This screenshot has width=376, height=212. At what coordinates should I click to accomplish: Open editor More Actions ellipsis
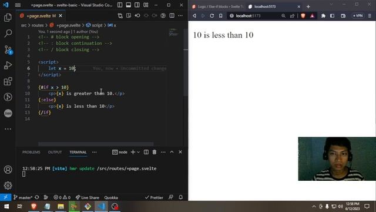coord(180,16)
